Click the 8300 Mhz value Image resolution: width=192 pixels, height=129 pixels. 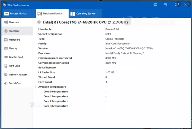tap(111, 58)
